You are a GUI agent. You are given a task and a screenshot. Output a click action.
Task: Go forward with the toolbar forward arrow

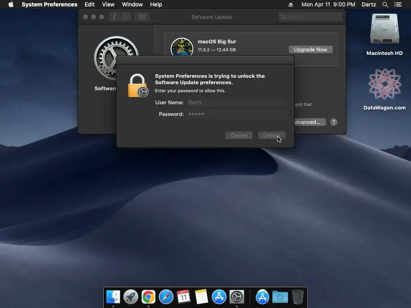tap(126, 17)
